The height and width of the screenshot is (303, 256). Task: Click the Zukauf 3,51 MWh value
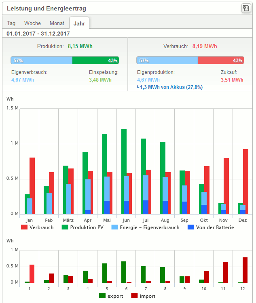(x=232, y=80)
